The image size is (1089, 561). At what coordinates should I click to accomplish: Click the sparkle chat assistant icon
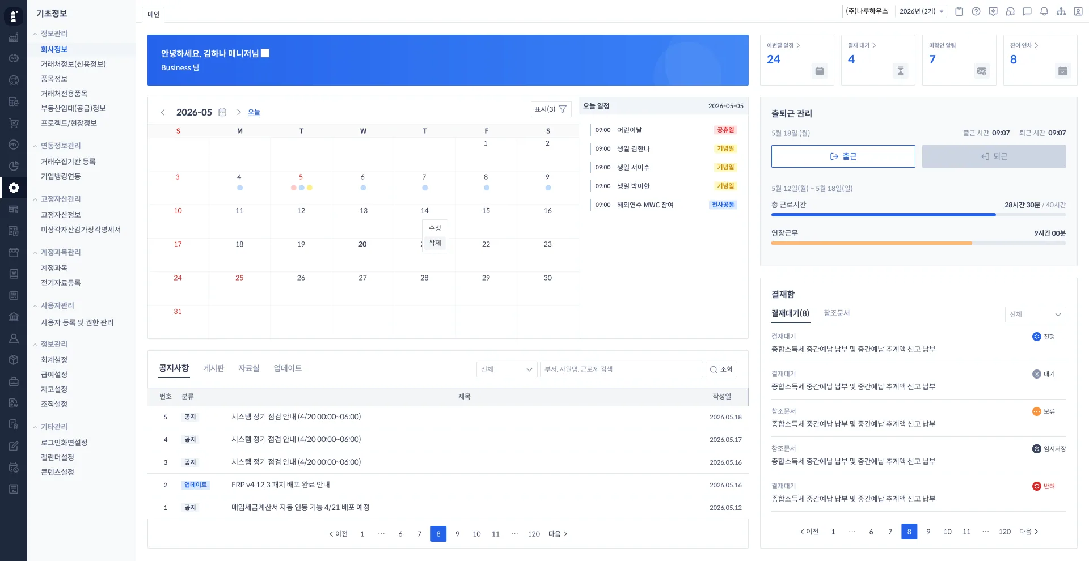point(993,11)
